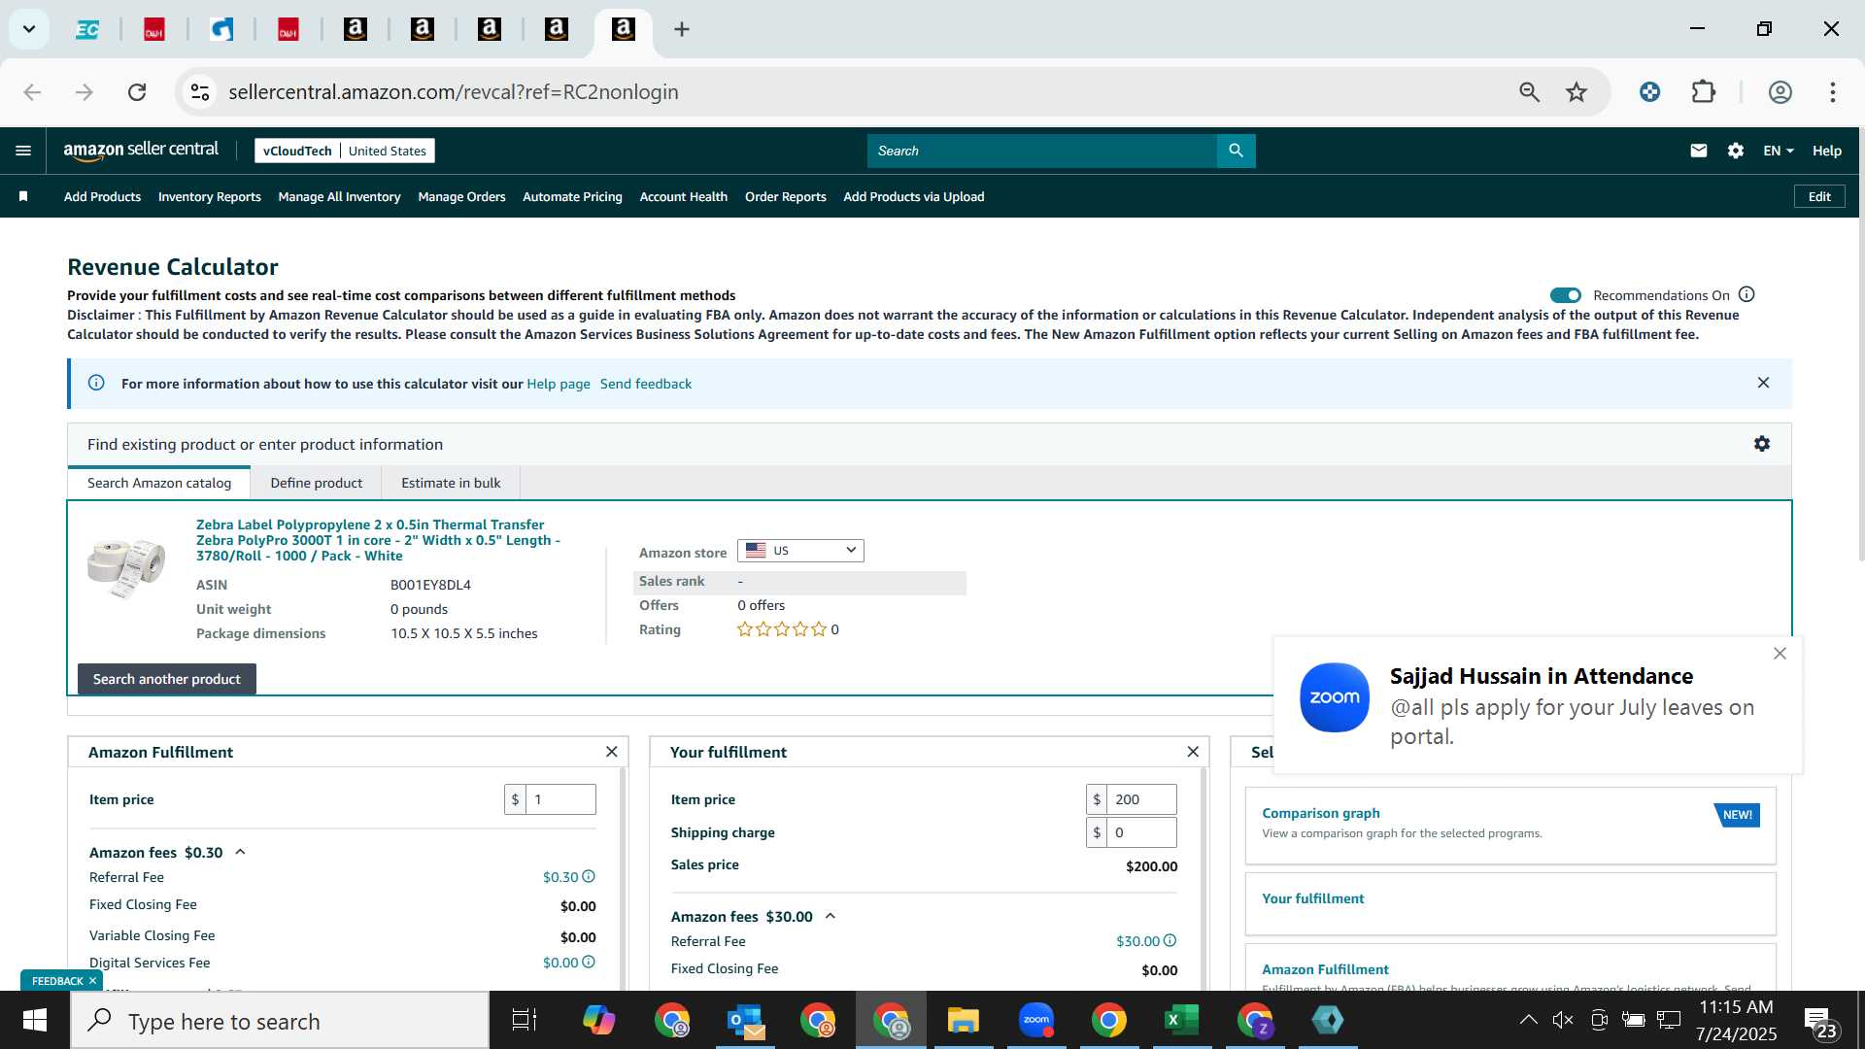The width and height of the screenshot is (1865, 1049).
Task: Open the Chrome profile icon
Action: point(1780,92)
